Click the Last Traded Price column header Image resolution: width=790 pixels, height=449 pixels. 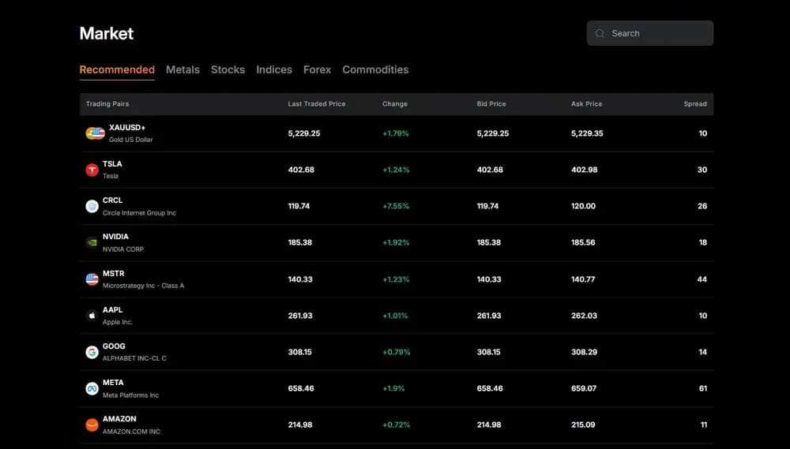317,103
